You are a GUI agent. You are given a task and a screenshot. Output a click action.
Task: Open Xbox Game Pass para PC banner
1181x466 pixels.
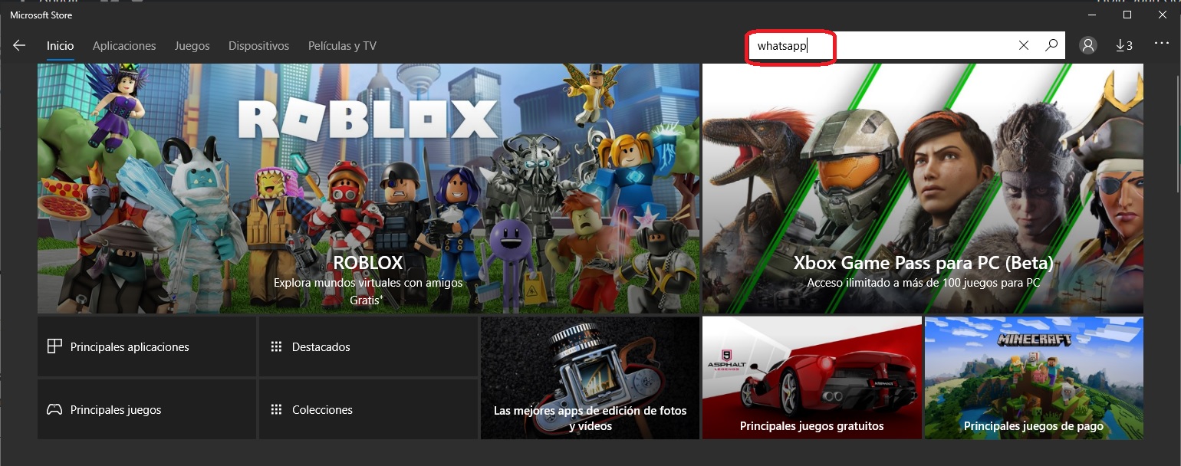pos(923,189)
